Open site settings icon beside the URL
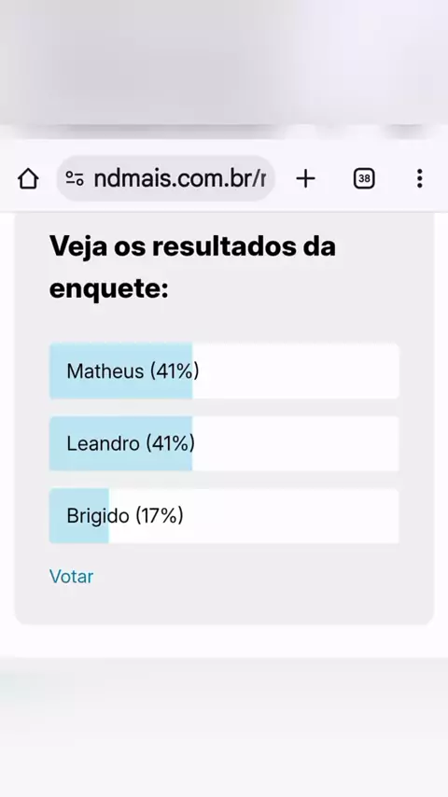Image resolution: width=448 pixels, height=797 pixels. (x=75, y=178)
